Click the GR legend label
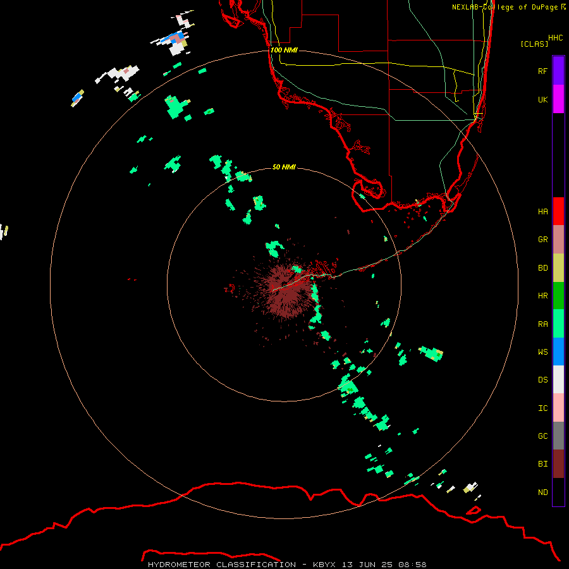 [x=542, y=240]
